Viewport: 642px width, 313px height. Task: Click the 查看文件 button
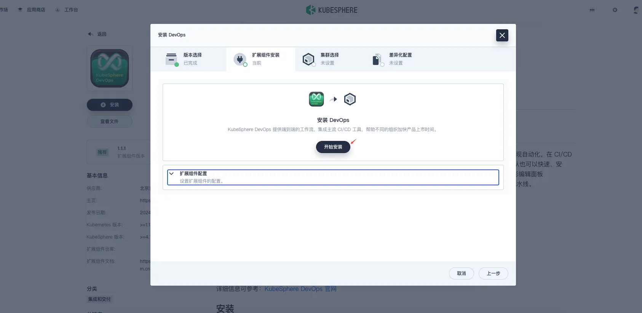coord(110,122)
